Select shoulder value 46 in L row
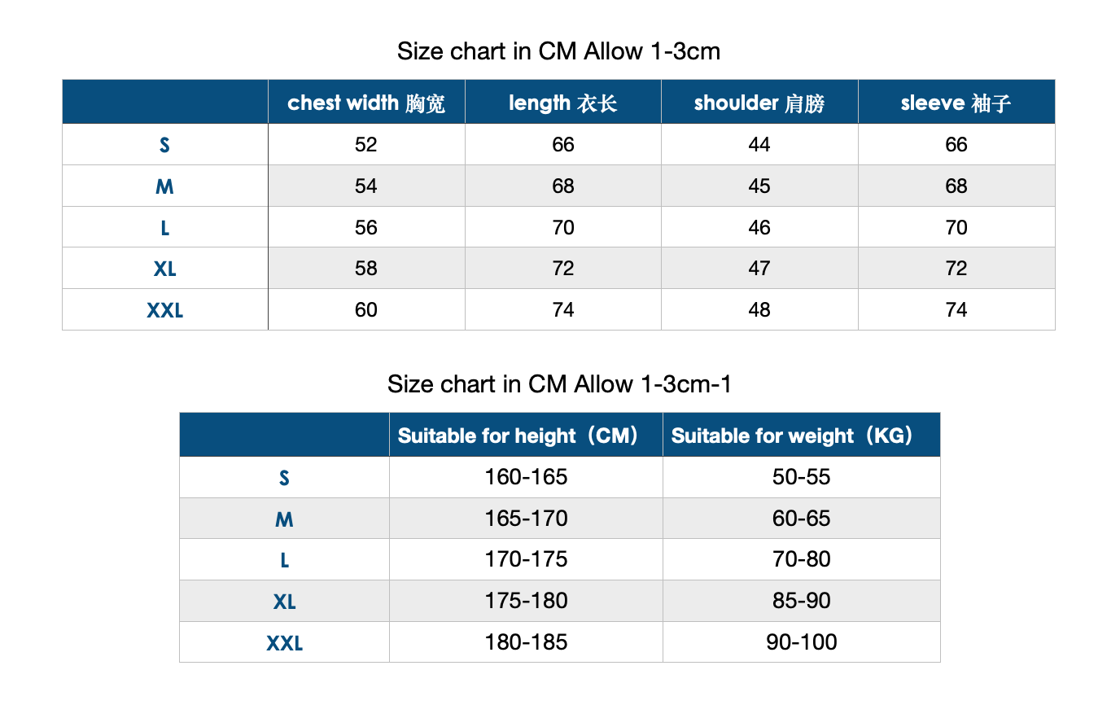1120x705 pixels. click(x=759, y=228)
